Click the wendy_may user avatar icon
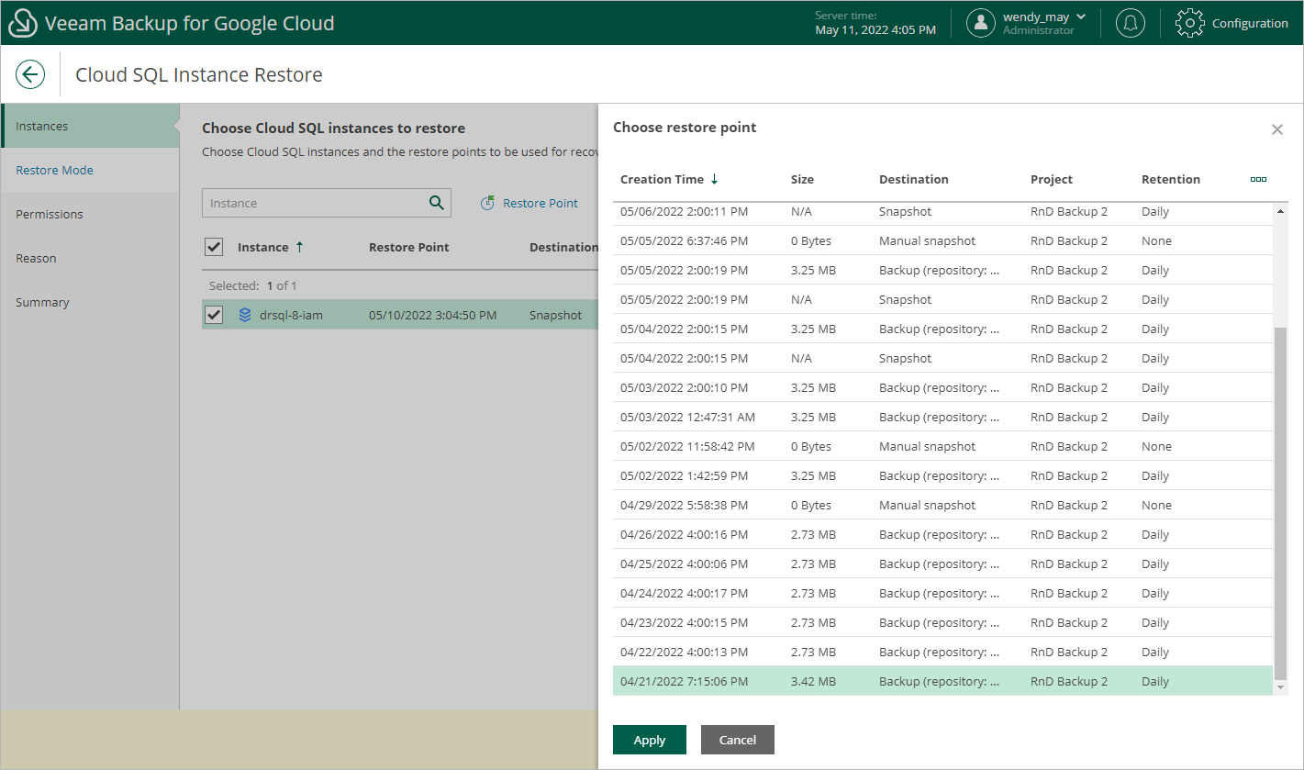The width and height of the screenshot is (1304, 770). point(981,23)
